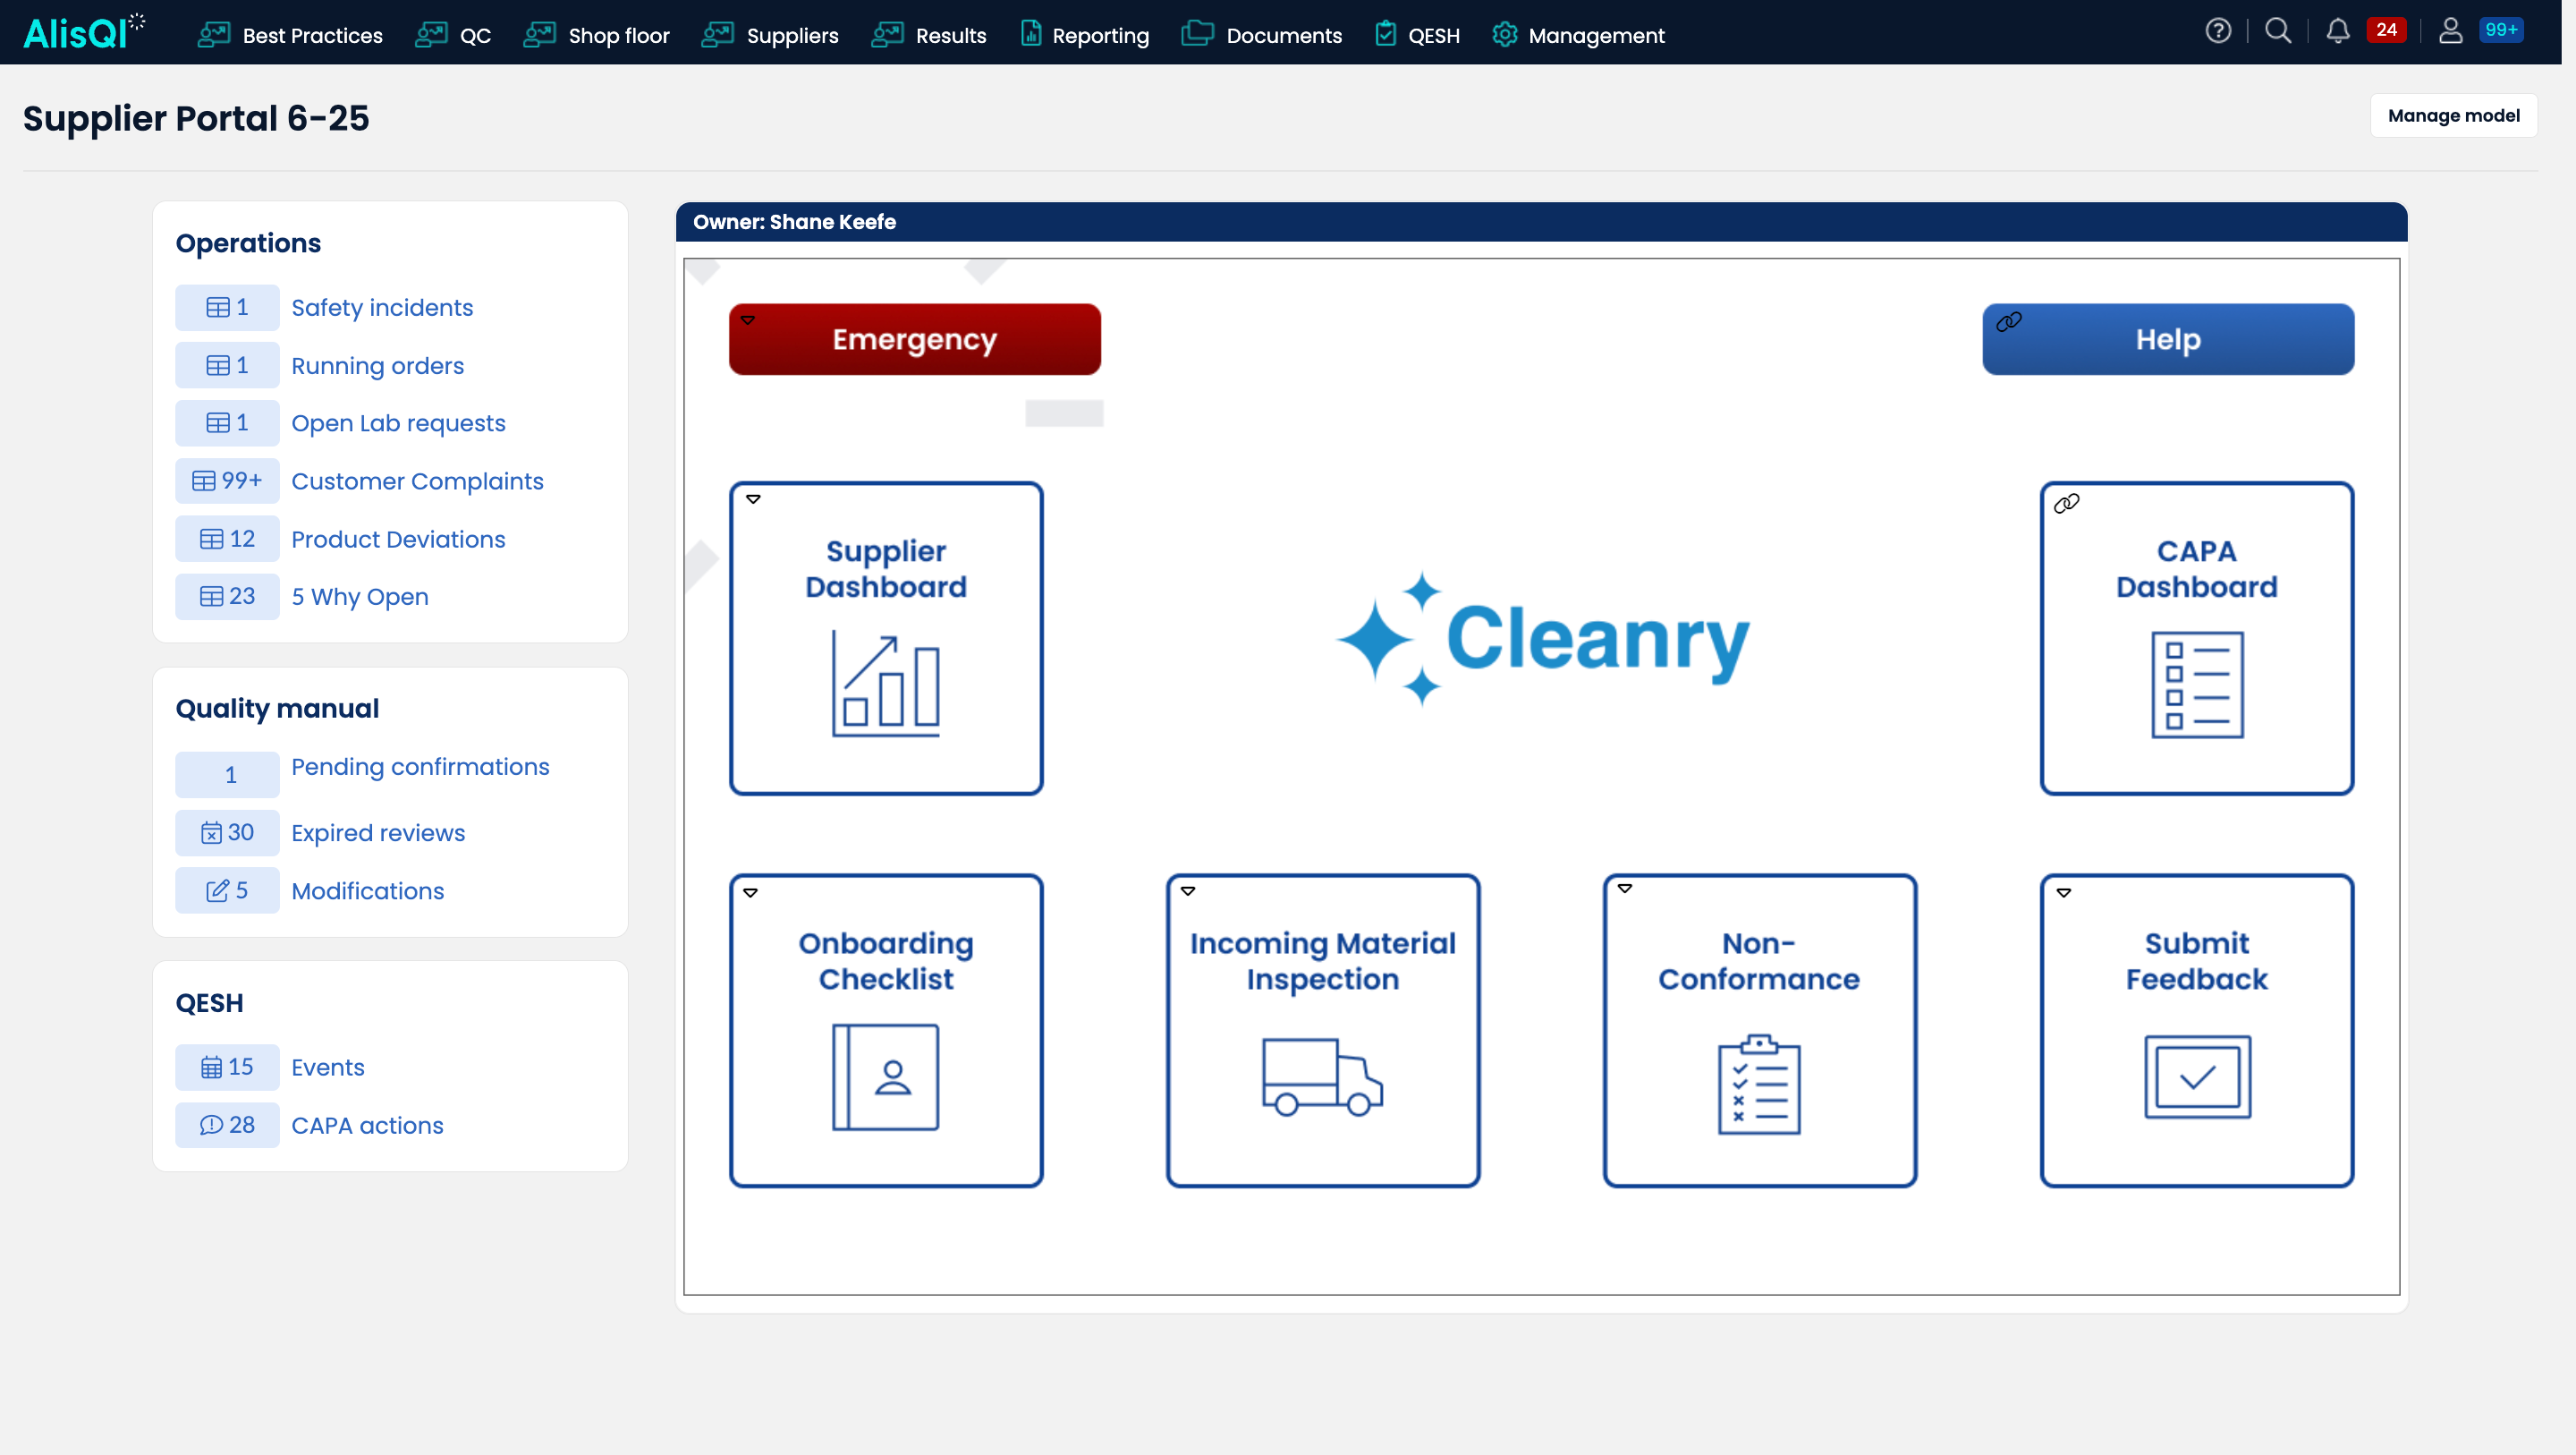Open the user profile icon
The height and width of the screenshot is (1455, 2576).
point(2450,31)
